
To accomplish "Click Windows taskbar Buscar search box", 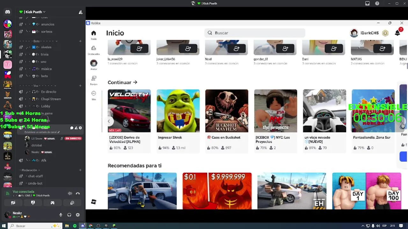I will 34,226.
